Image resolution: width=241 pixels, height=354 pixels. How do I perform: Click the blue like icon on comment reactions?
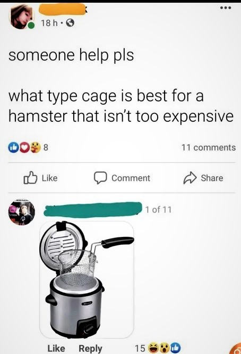(176, 348)
